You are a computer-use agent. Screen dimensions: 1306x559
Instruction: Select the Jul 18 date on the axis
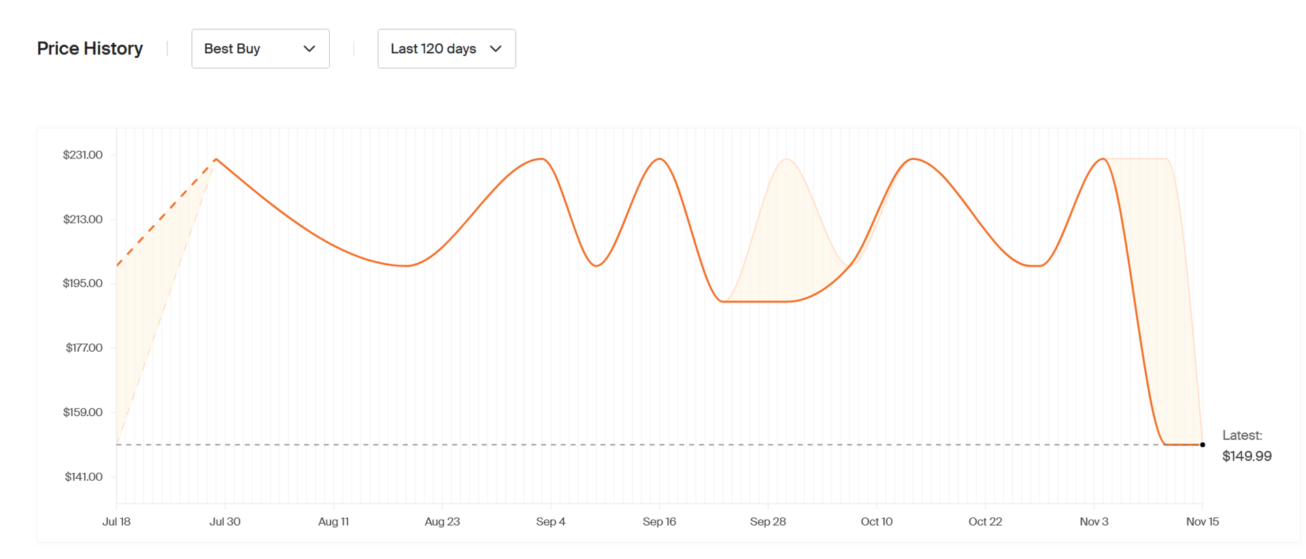(116, 522)
